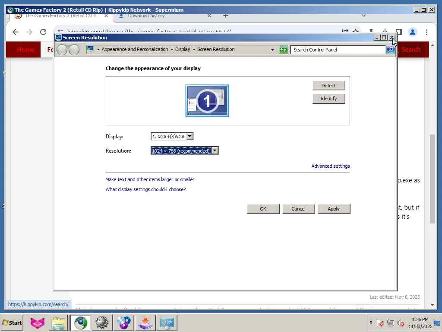
Task: Open browser tab search chevron
Action: pyautogui.click(x=363, y=16)
